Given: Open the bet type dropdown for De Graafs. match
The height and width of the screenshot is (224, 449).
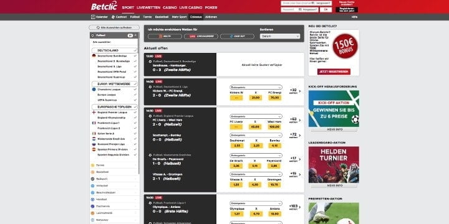Looking at the screenshot, I should tap(256, 156).
